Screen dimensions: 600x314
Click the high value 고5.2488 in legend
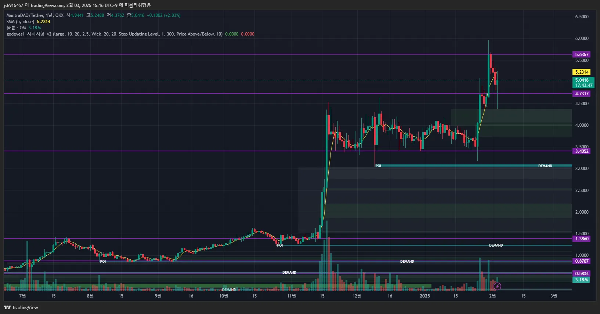point(95,15)
